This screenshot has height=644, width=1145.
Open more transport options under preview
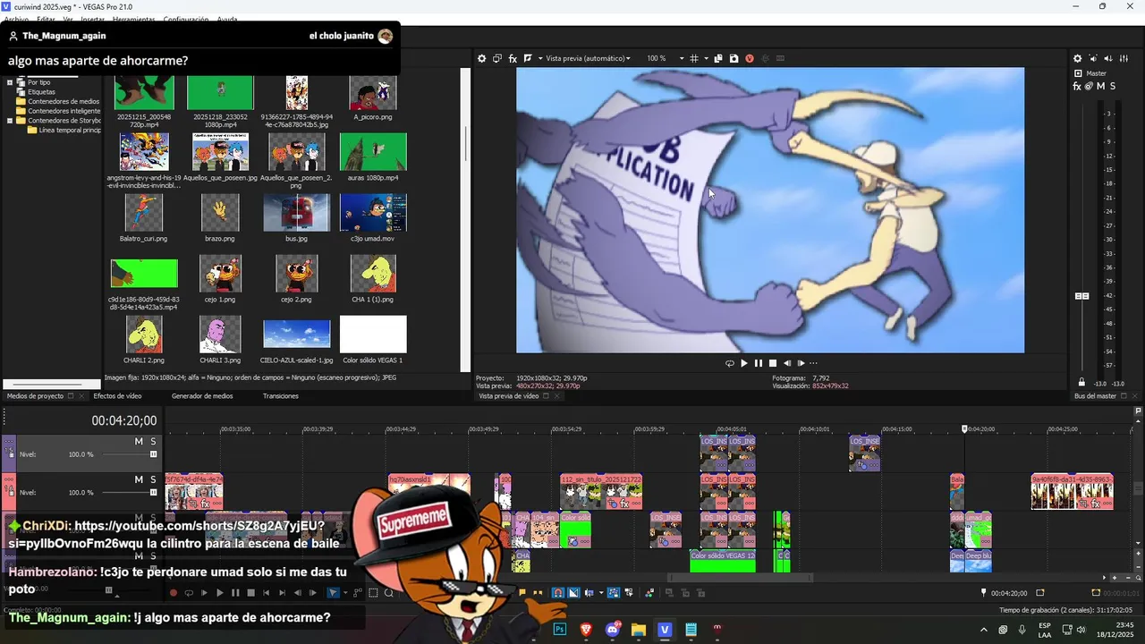[x=813, y=363]
